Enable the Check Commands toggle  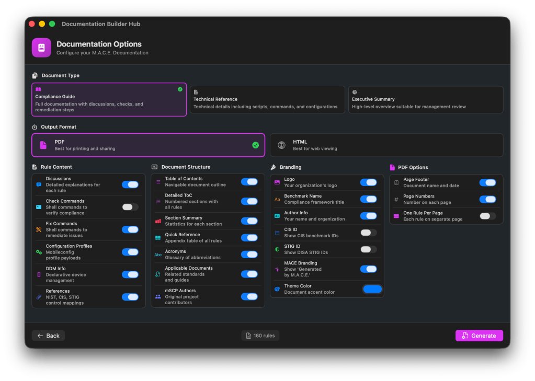[x=130, y=207]
